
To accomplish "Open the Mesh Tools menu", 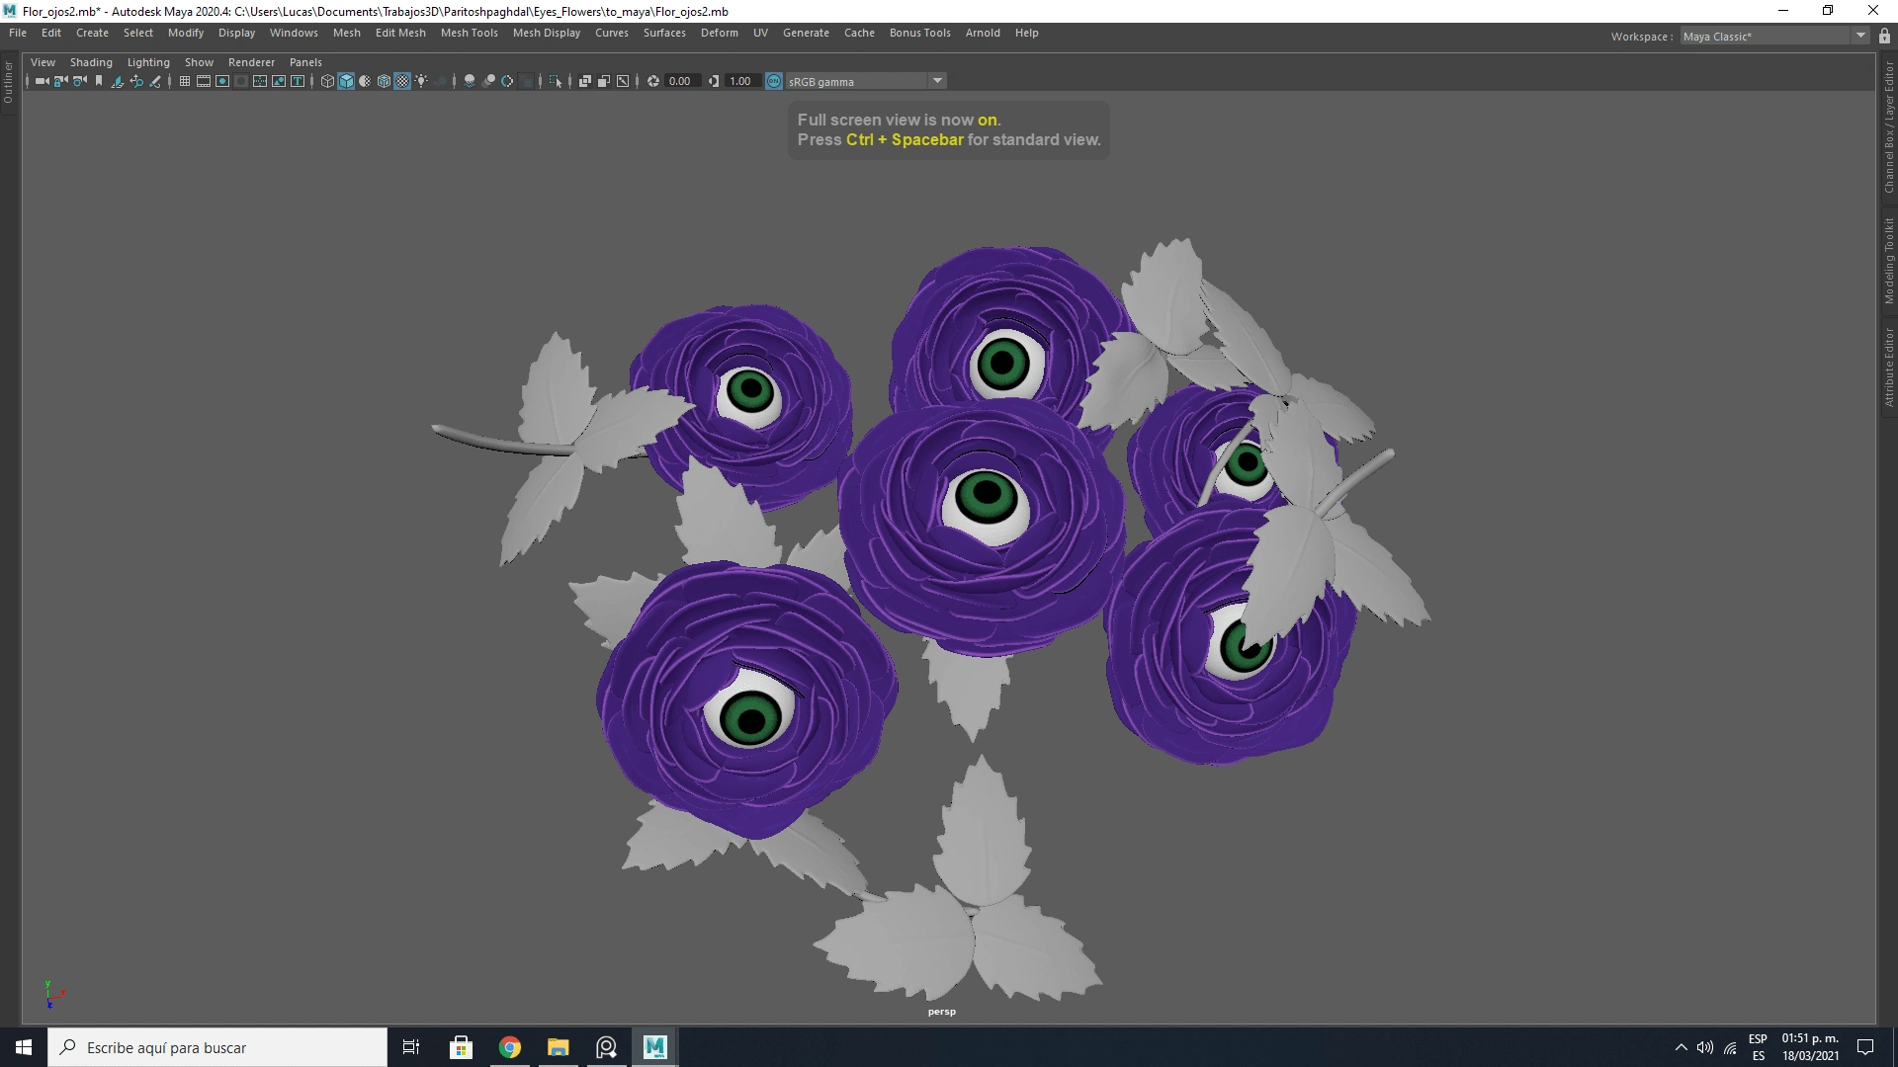I will 469,33.
